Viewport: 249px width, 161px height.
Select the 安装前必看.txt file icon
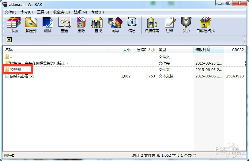click(7, 77)
